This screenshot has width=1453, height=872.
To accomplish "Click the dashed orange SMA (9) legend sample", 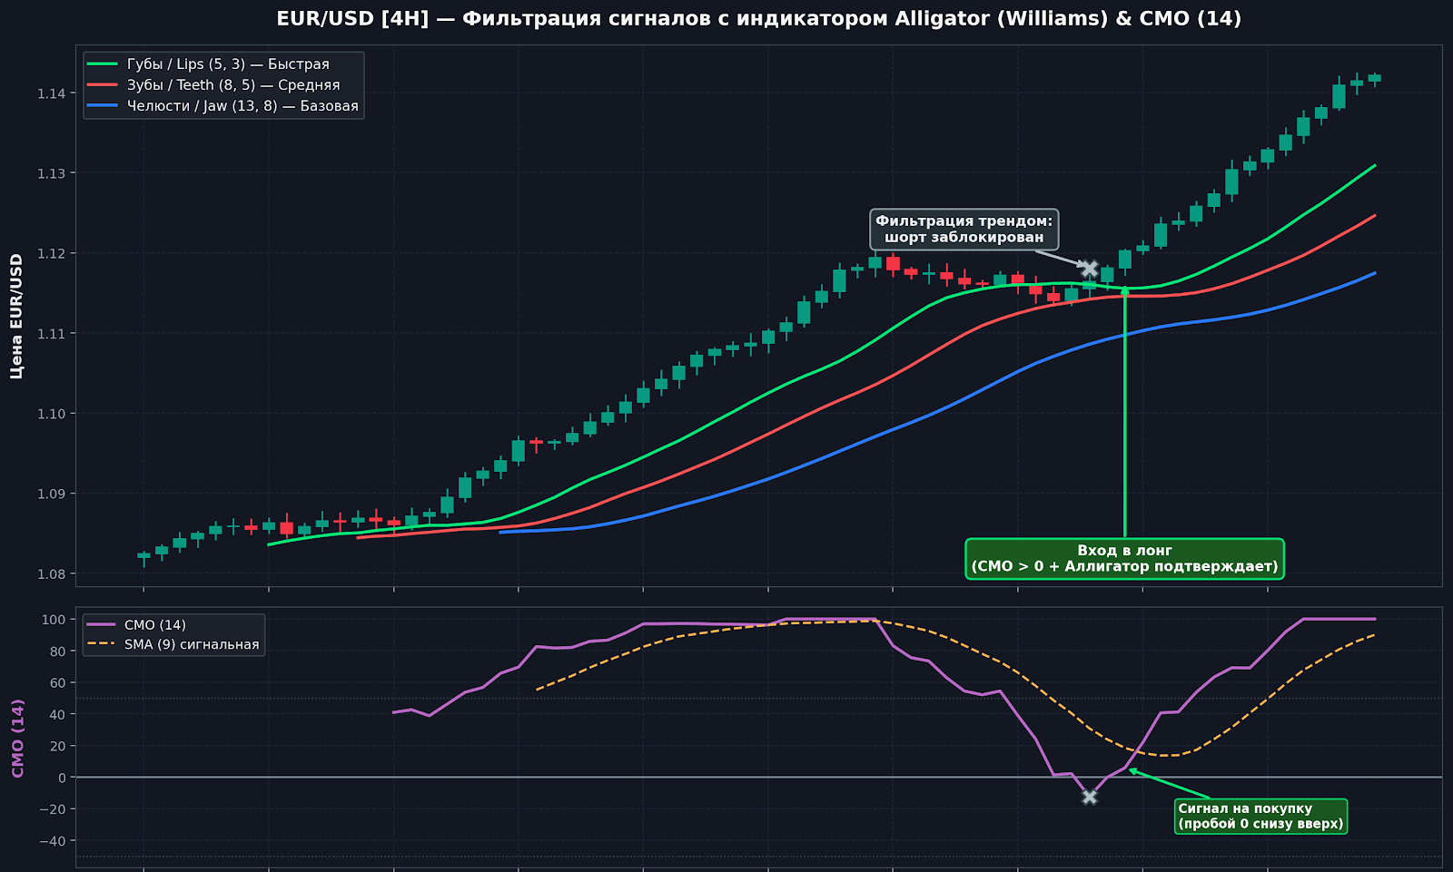I will 103,645.
